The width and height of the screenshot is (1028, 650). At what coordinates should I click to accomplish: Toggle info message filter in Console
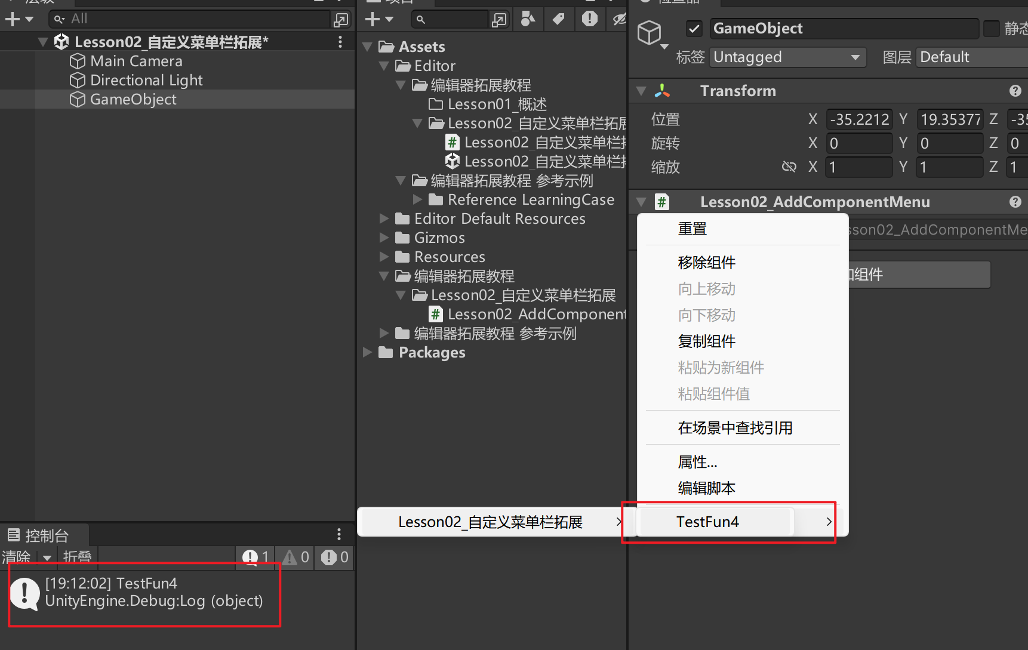click(256, 557)
